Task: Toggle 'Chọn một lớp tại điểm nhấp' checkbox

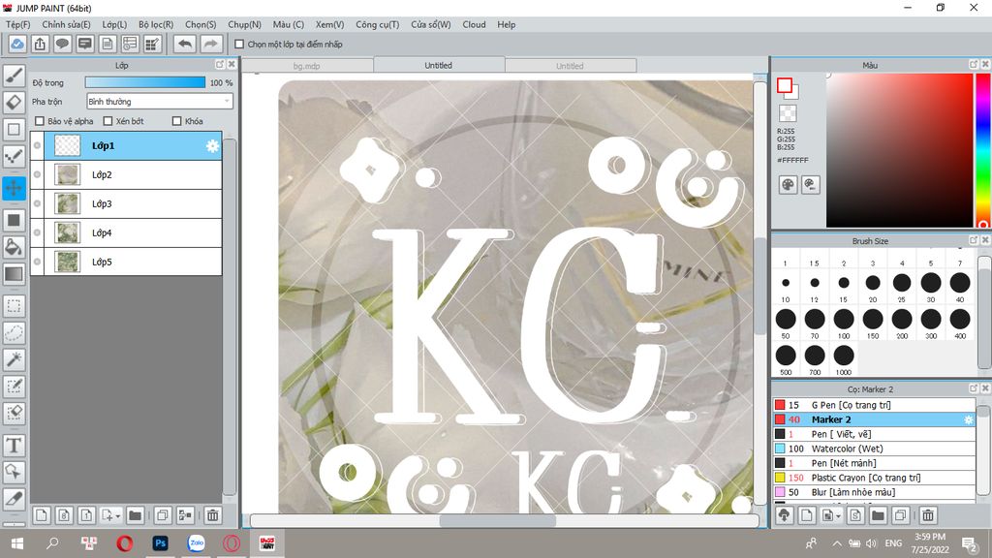Action: [239, 45]
